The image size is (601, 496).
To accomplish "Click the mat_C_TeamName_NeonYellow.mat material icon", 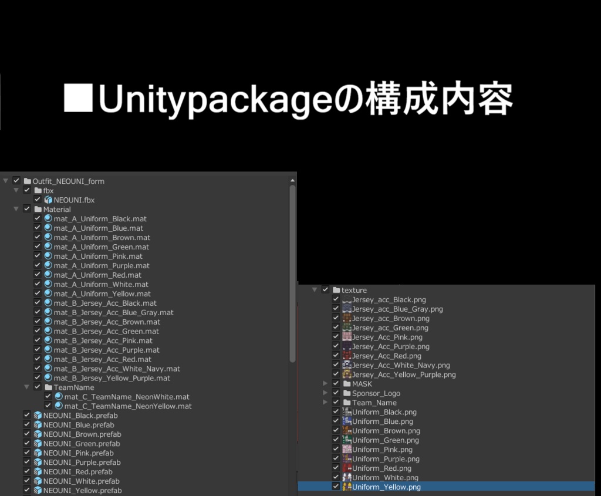I will click(x=59, y=406).
